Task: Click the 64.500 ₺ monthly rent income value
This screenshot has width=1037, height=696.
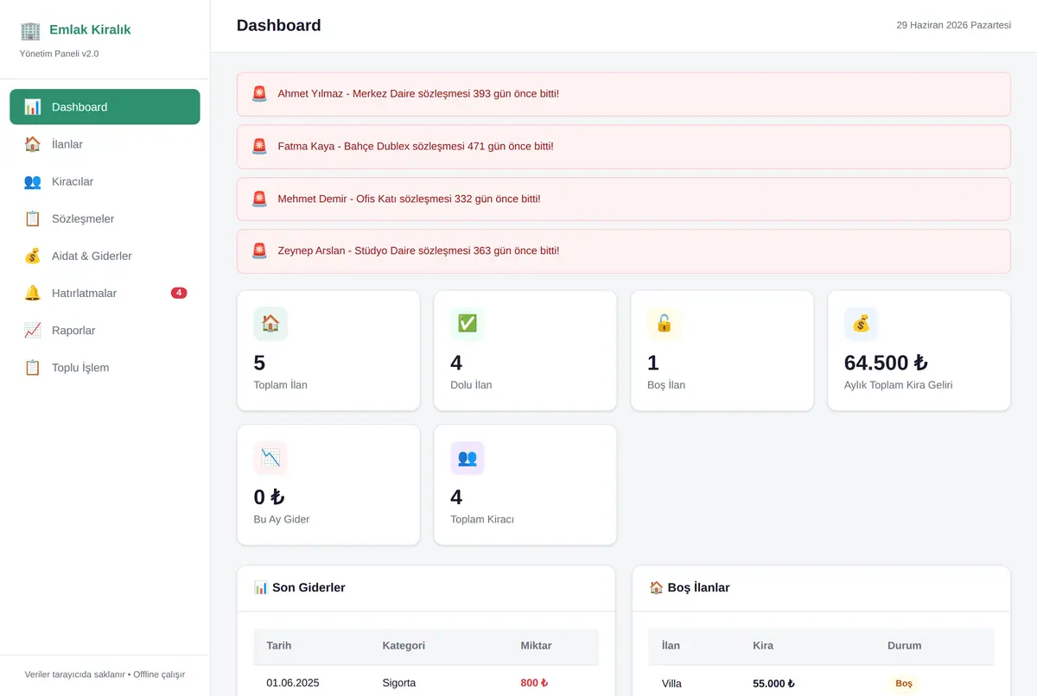Action: (886, 363)
